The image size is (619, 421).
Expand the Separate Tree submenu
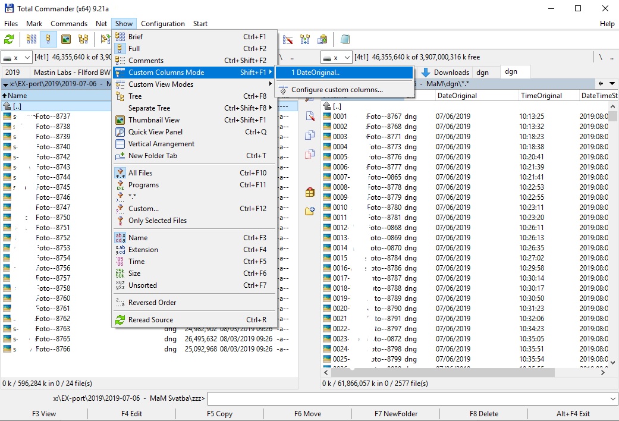194,108
